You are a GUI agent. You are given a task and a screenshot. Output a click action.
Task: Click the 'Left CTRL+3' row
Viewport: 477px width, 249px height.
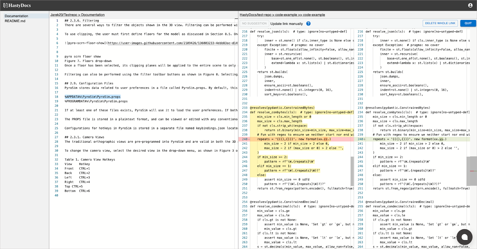click(x=77, y=178)
